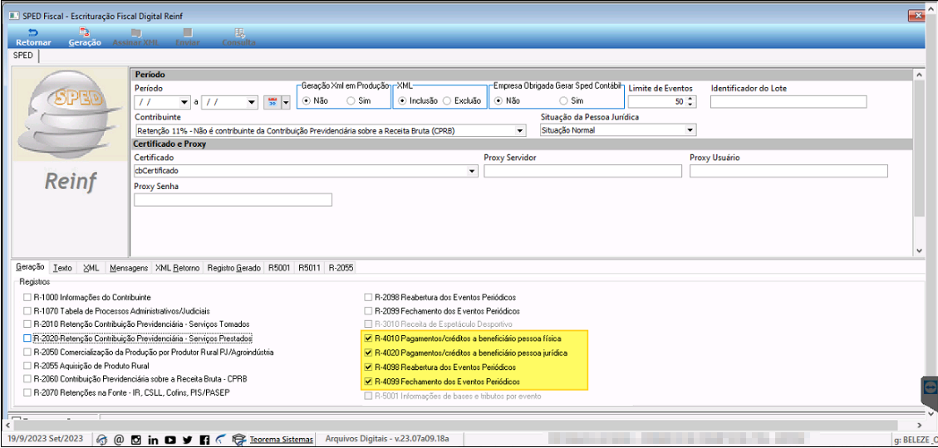
Task: Check R-1000 Informações do Contribuinte
Action: coord(27,297)
